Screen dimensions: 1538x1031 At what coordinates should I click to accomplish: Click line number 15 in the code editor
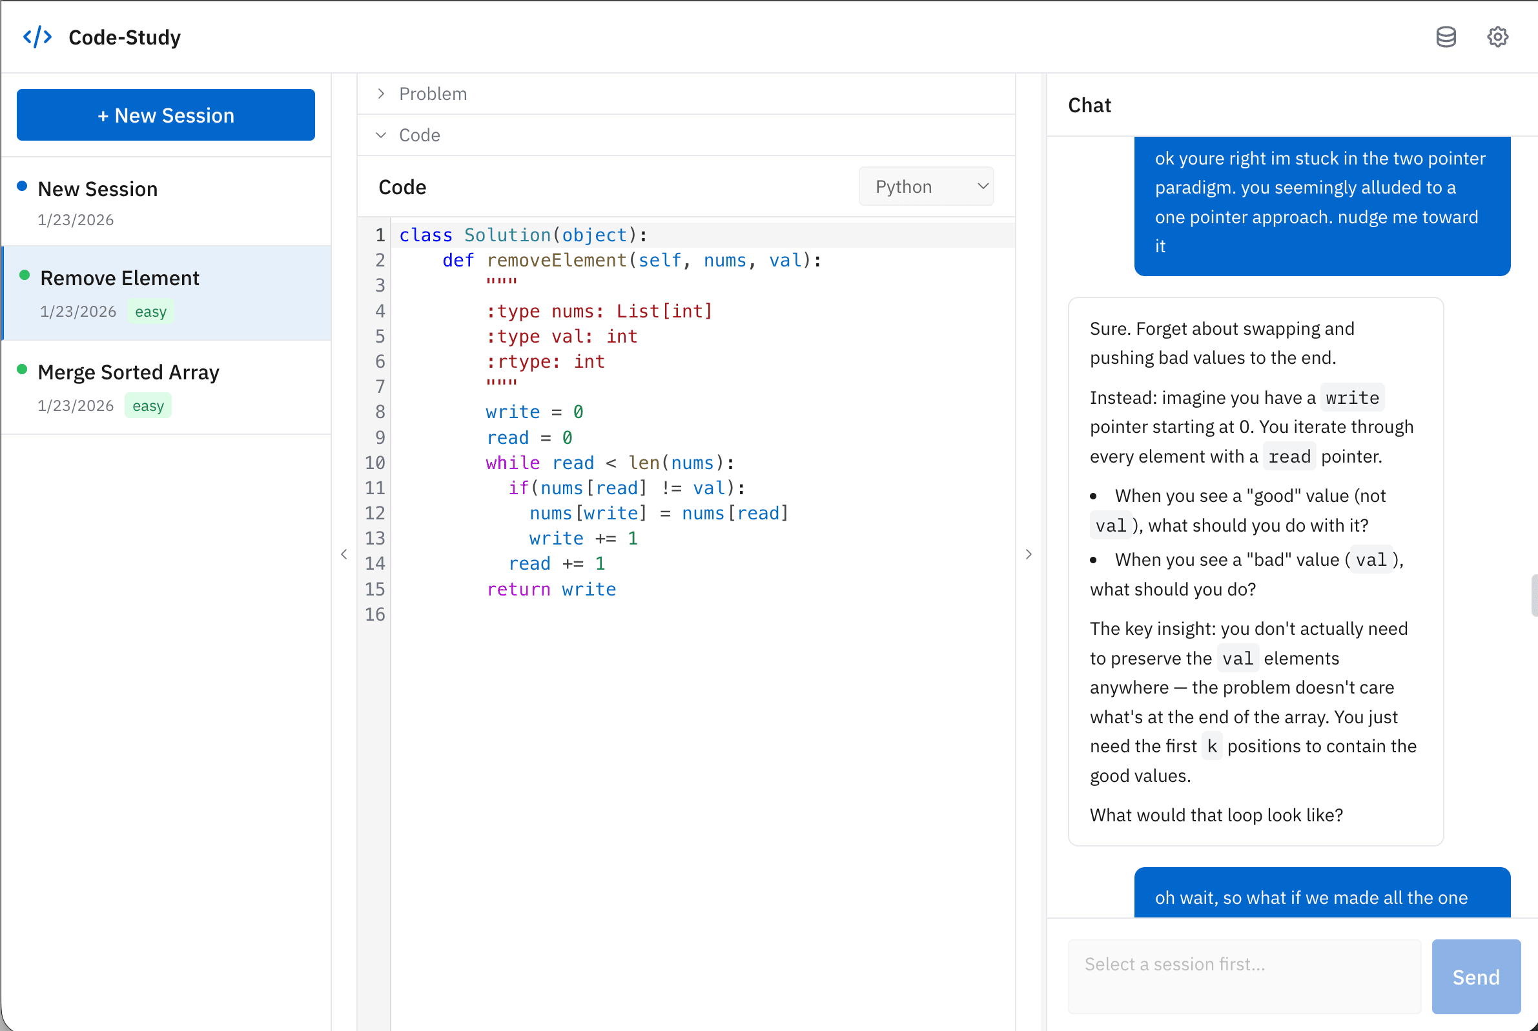tap(374, 588)
